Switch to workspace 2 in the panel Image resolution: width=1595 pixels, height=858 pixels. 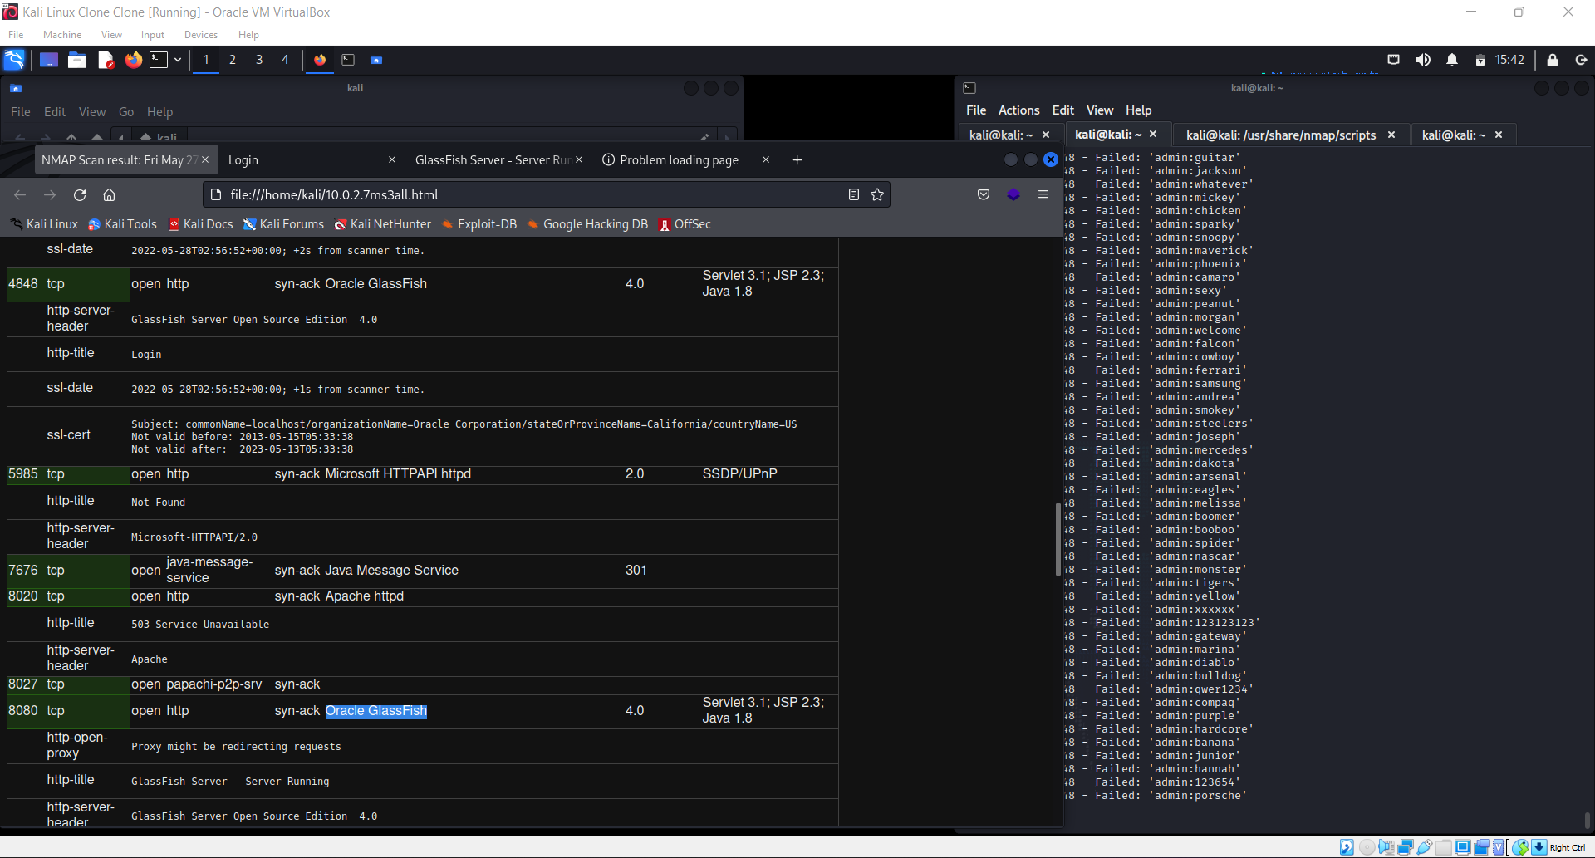click(x=232, y=59)
